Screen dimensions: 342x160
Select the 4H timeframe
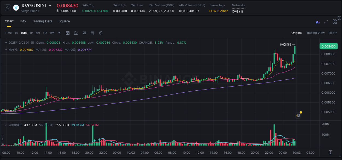pos(38,33)
